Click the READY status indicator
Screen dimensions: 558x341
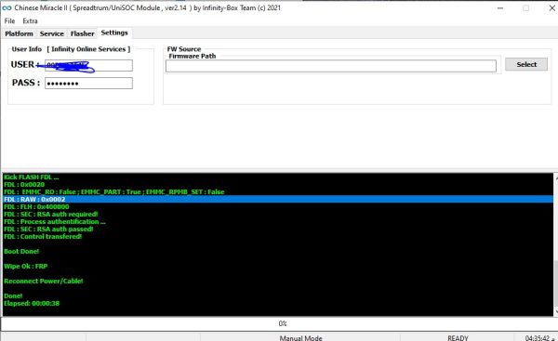tap(458, 337)
